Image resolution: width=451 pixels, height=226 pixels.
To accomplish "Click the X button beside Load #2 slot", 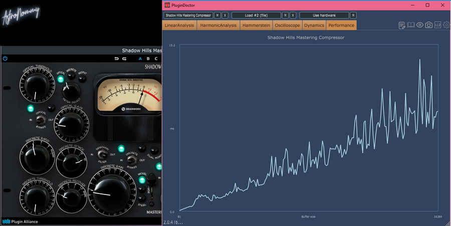I will point(293,15).
